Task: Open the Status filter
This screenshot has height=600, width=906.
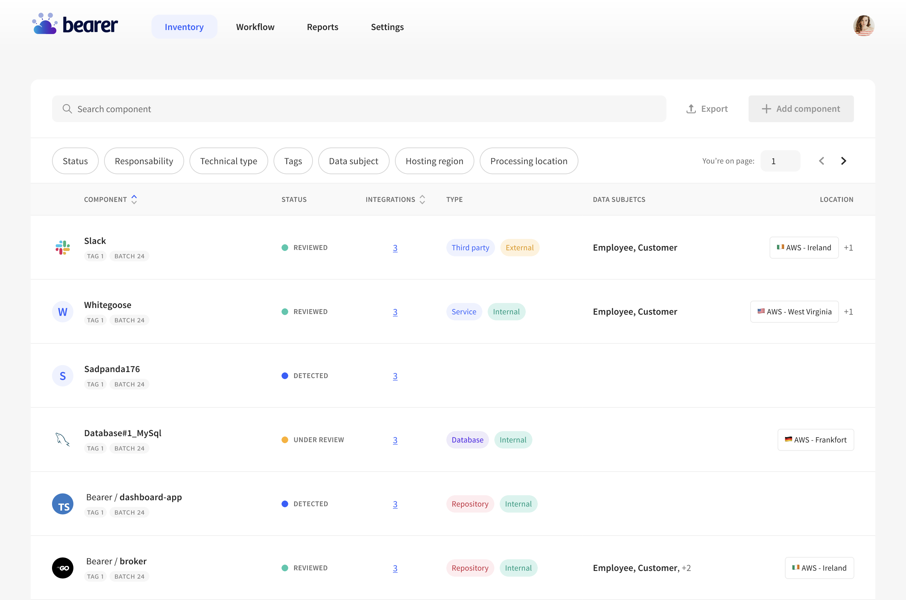Action: (75, 161)
